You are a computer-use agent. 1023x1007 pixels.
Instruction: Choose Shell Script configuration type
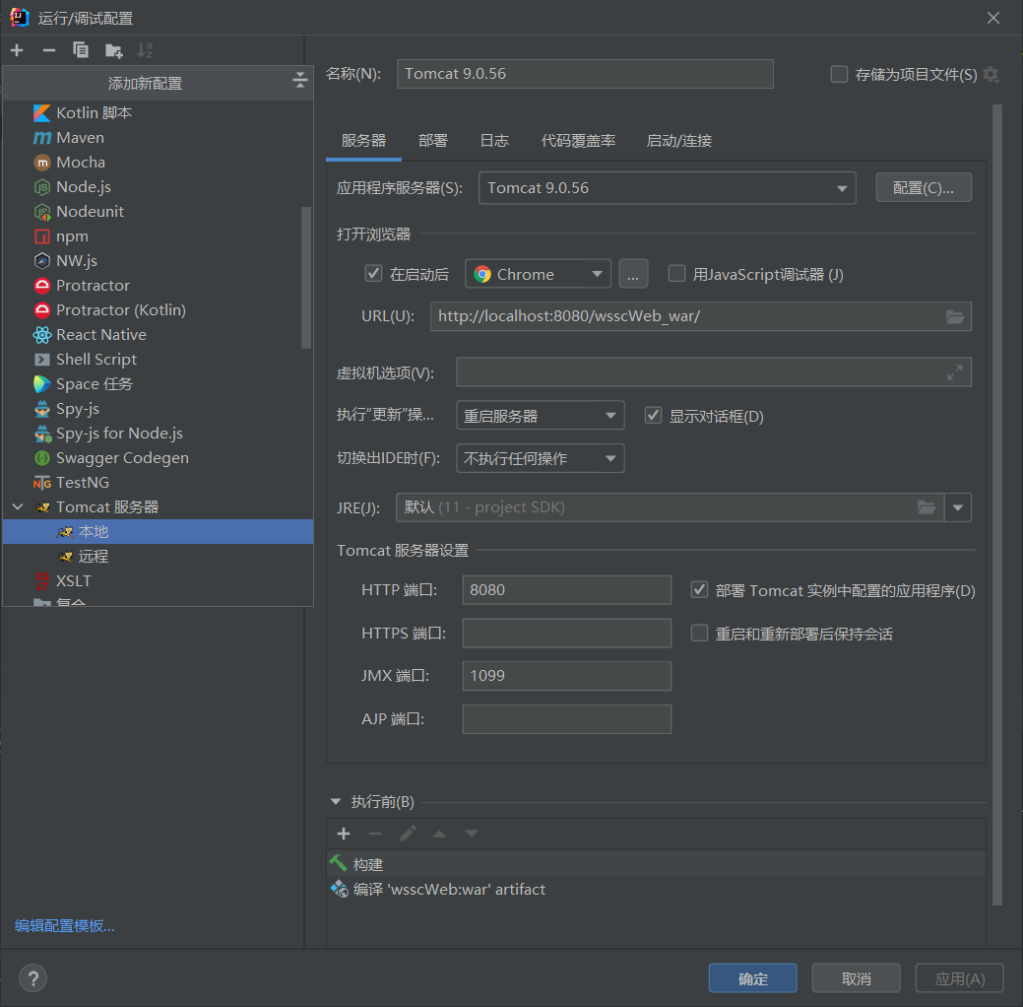point(158,360)
